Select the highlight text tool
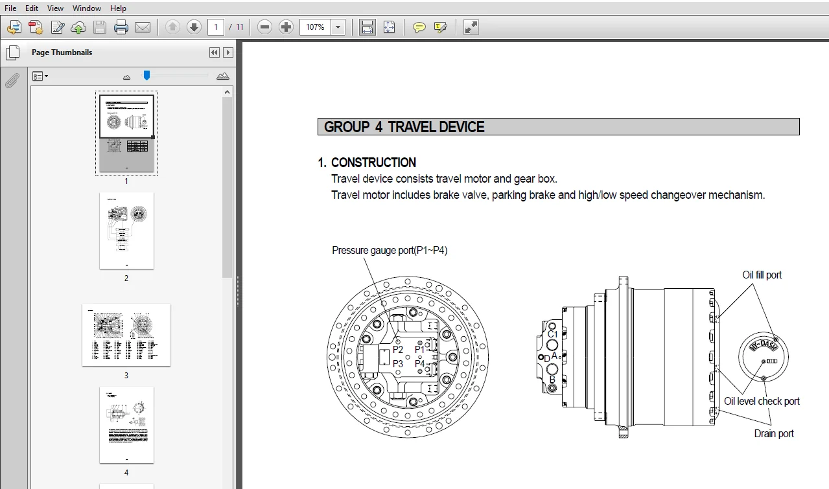 [x=441, y=27]
